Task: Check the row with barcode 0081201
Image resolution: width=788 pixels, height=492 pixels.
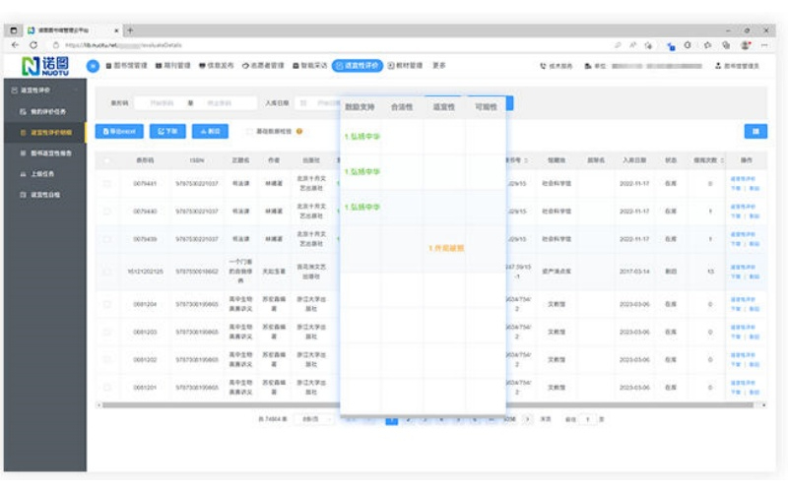Action: (x=106, y=387)
